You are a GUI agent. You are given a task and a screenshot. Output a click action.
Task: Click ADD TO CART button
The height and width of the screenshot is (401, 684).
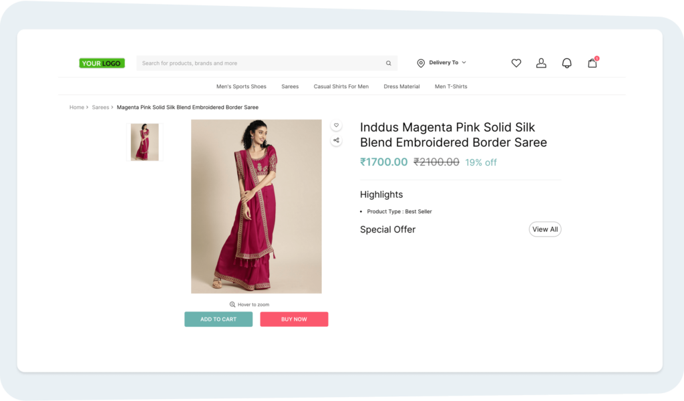218,319
